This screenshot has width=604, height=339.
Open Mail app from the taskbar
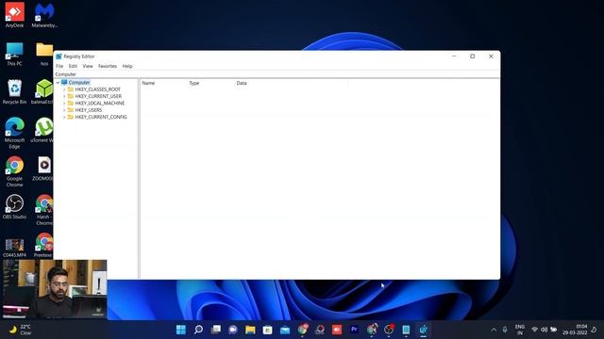coord(285,330)
